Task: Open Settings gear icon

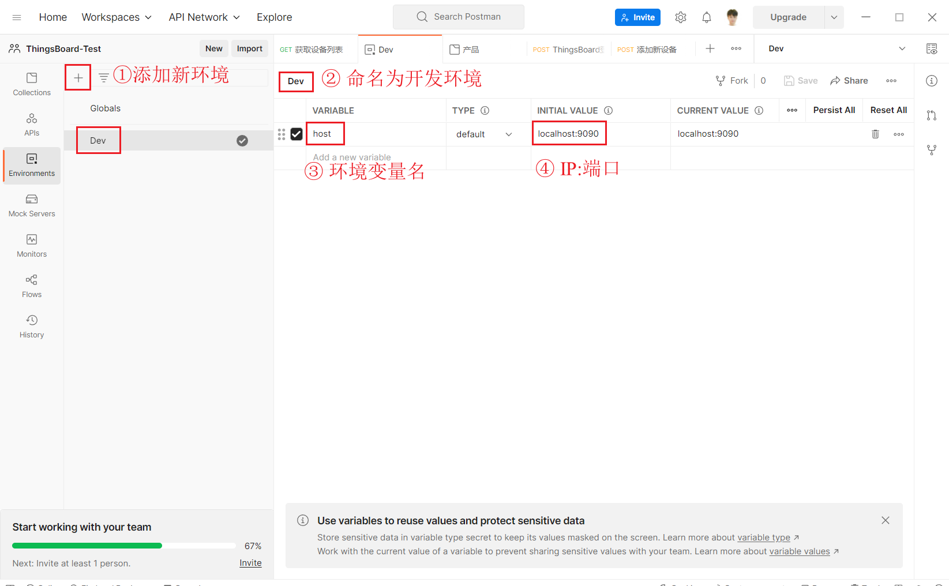Action: click(681, 17)
